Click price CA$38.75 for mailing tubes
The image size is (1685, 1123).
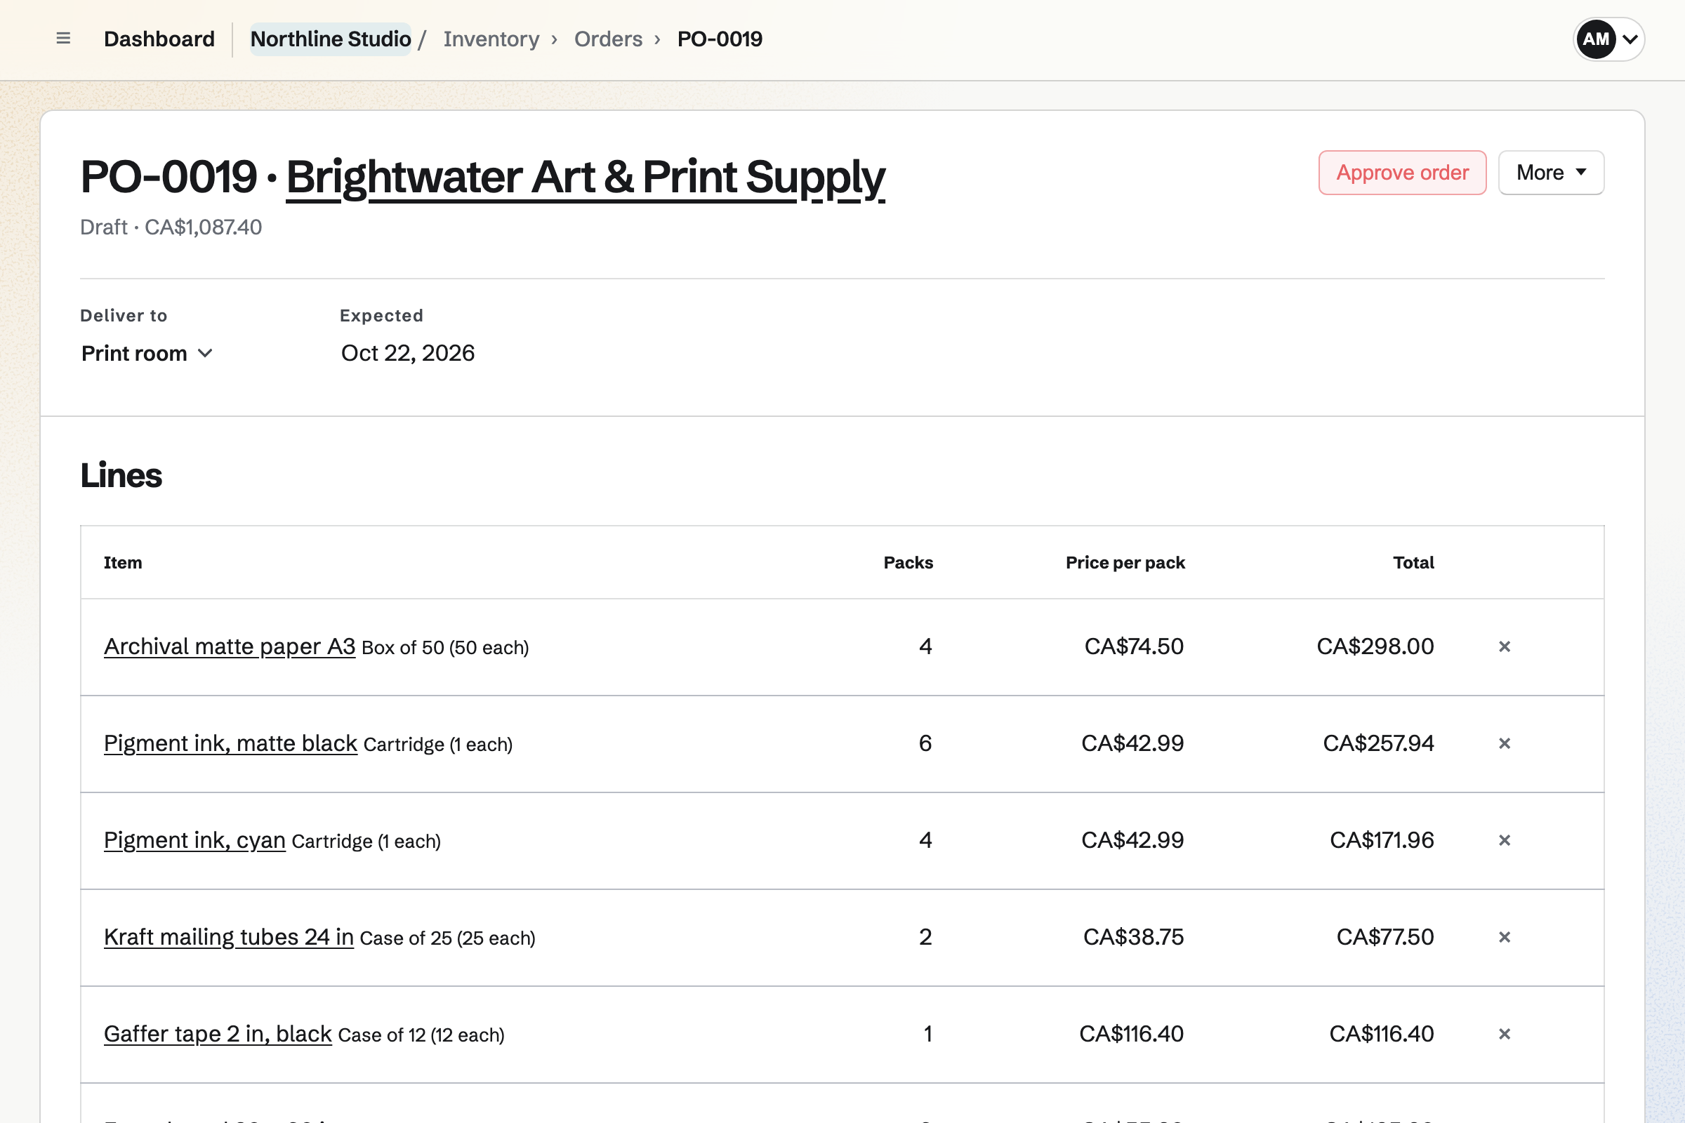[x=1133, y=937]
